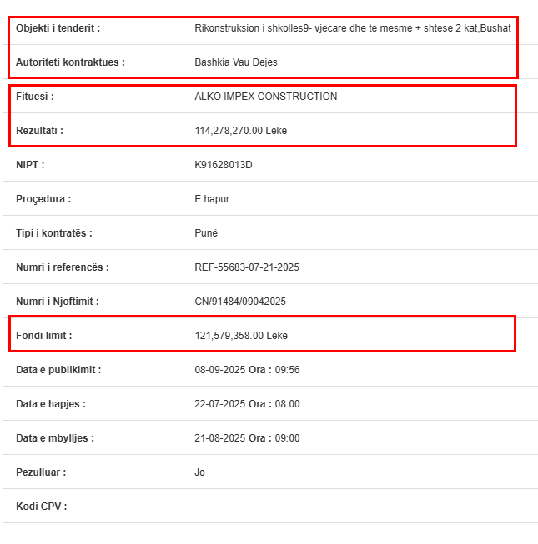This screenshot has width=538, height=544.
Task: Select the procedure value E hapur
Action: [x=212, y=199]
